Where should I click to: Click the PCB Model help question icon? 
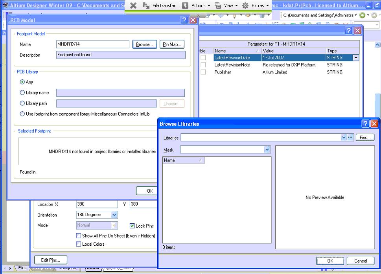(184, 20)
